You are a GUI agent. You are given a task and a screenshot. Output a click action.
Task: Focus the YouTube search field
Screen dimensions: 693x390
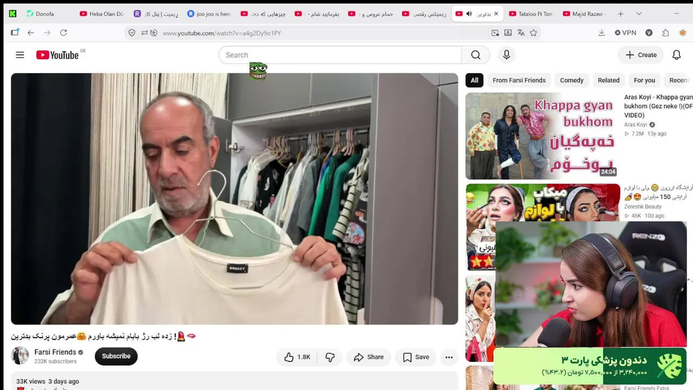click(x=340, y=55)
